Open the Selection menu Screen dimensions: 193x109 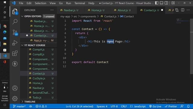[40, 3]
